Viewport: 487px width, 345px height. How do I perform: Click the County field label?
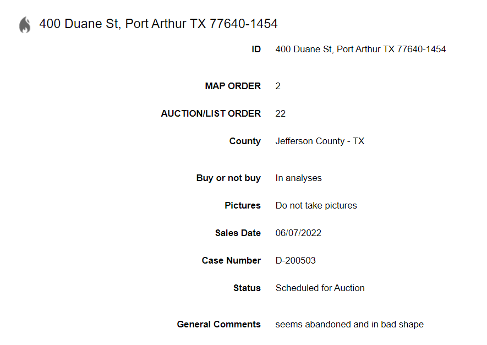[245, 141]
